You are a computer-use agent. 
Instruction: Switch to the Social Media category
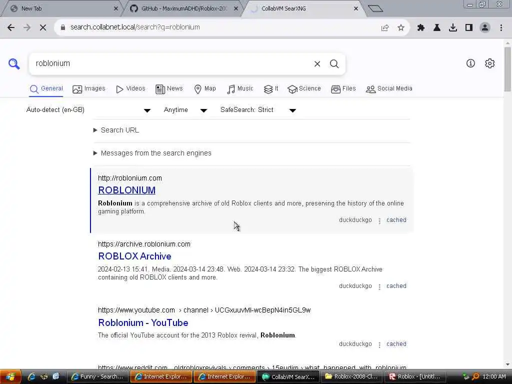[x=389, y=89]
